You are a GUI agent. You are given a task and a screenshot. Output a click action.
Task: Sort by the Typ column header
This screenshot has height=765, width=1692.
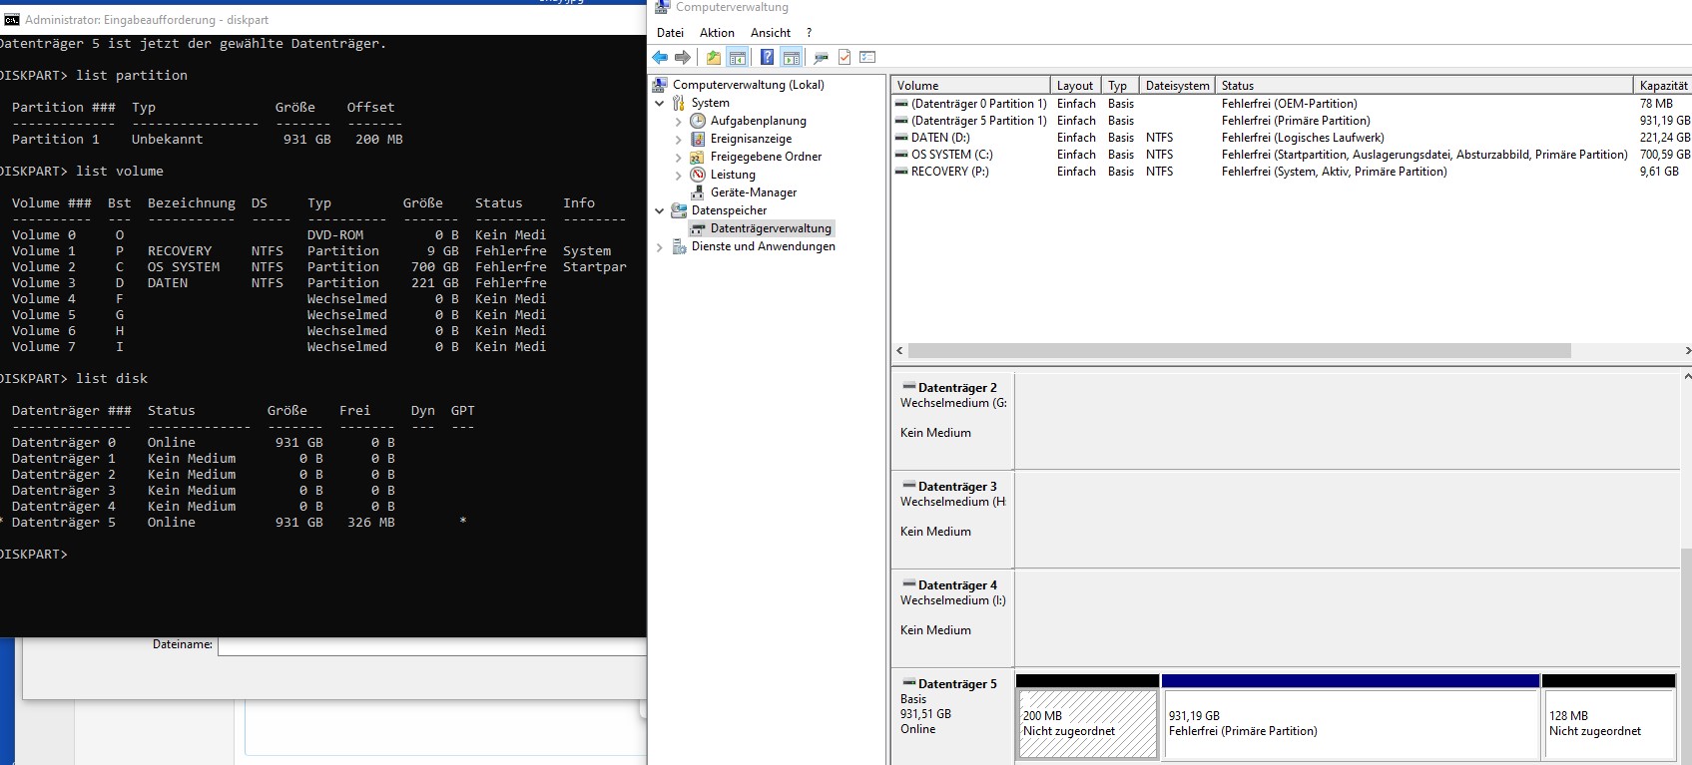tap(1121, 86)
